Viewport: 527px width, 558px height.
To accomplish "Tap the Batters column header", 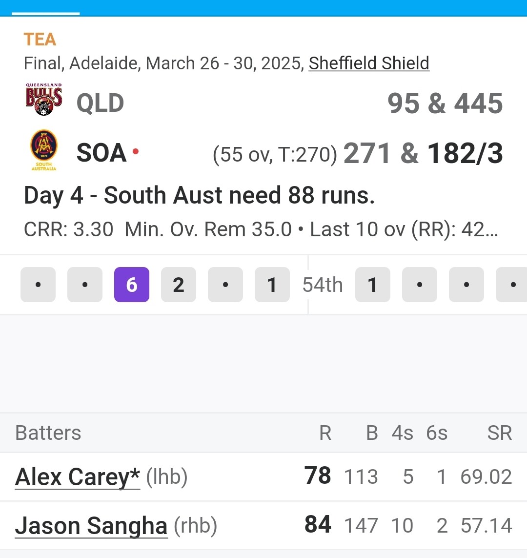I will click(x=48, y=433).
